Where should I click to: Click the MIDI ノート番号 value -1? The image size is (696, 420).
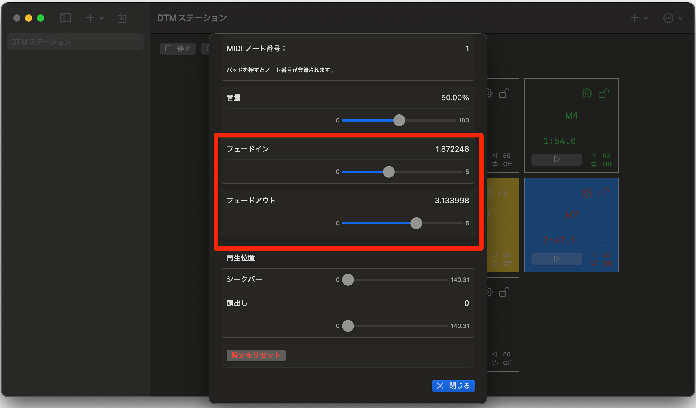coord(465,49)
